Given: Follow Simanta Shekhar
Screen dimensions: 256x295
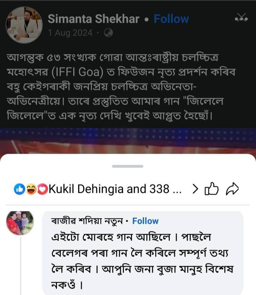Looking at the screenshot, I should point(171,19).
